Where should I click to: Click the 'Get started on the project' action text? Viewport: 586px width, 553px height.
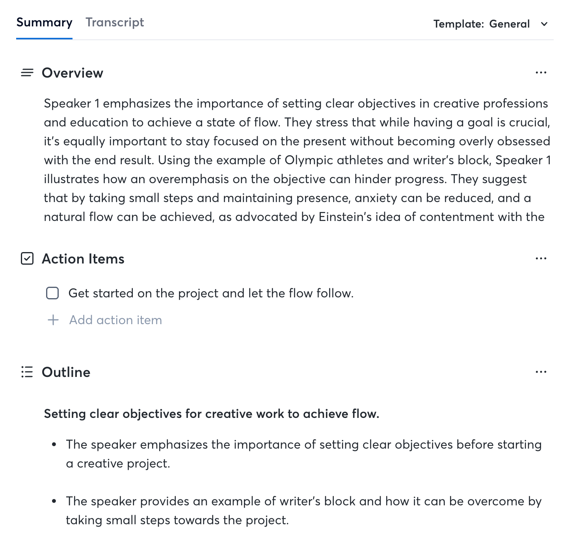coord(211,293)
